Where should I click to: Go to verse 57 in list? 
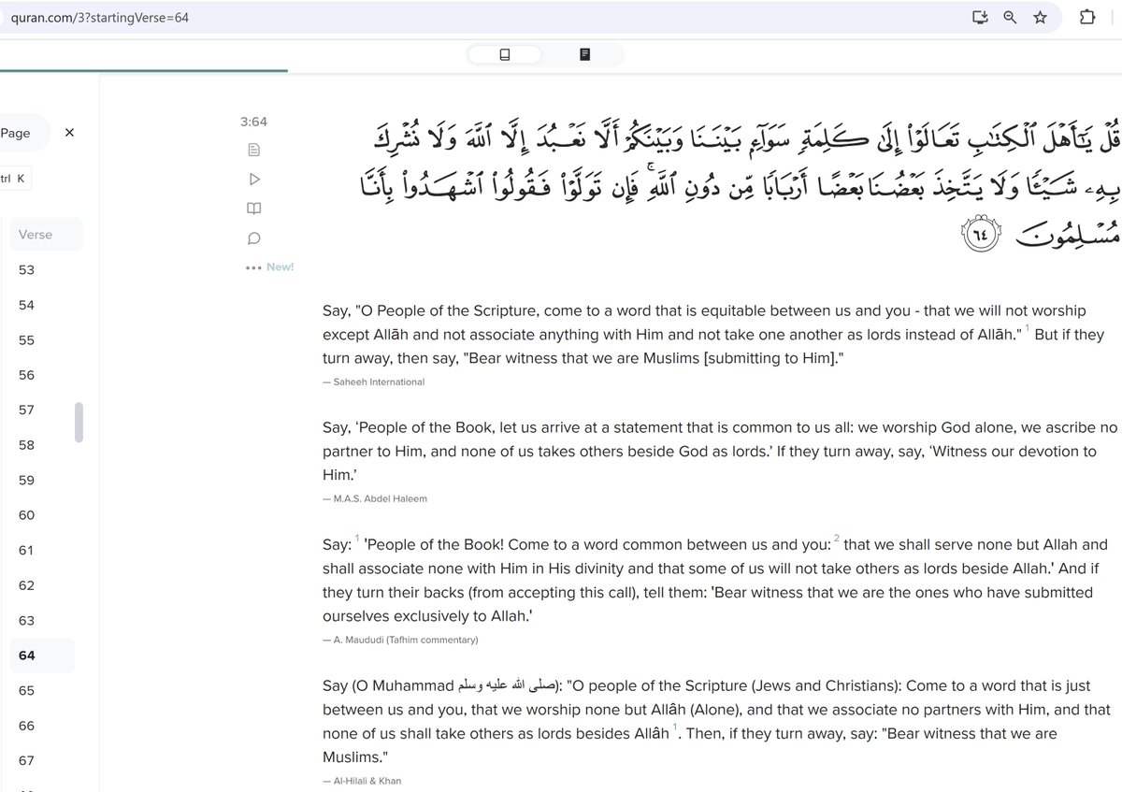pyautogui.click(x=26, y=410)
